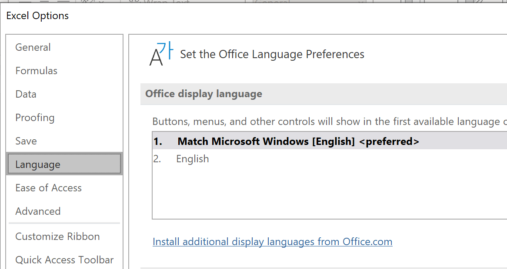Screen dimensions: 507x269
Task: Click the Excel Options dialog title
Action: click(x=38, y=16)
